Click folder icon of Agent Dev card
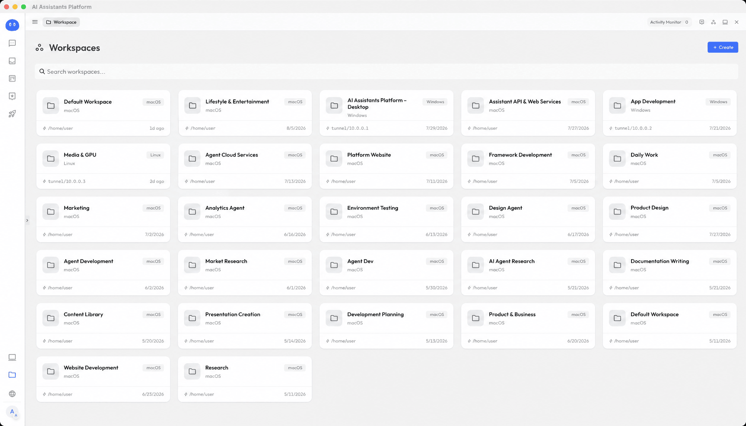 (x=334, y=265)
